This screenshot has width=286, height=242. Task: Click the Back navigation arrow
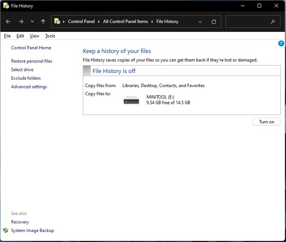8,22
